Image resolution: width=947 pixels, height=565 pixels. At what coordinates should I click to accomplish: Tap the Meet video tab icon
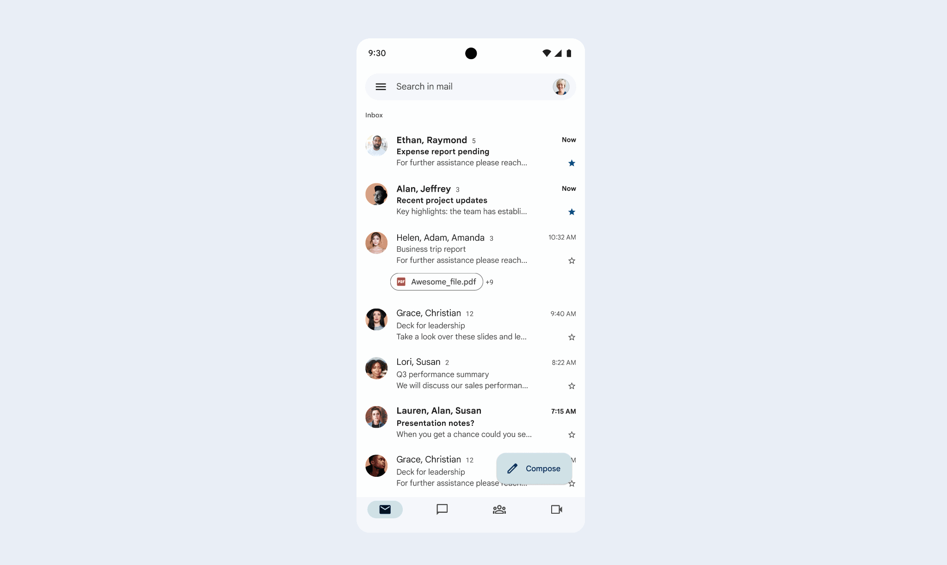coord(557,509)
